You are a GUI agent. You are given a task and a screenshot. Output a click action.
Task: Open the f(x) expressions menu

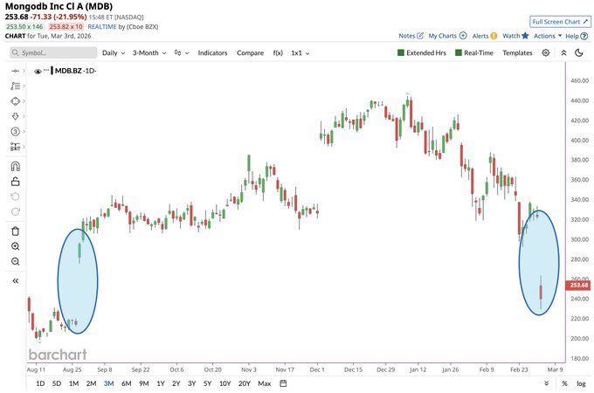click(278, 52)
